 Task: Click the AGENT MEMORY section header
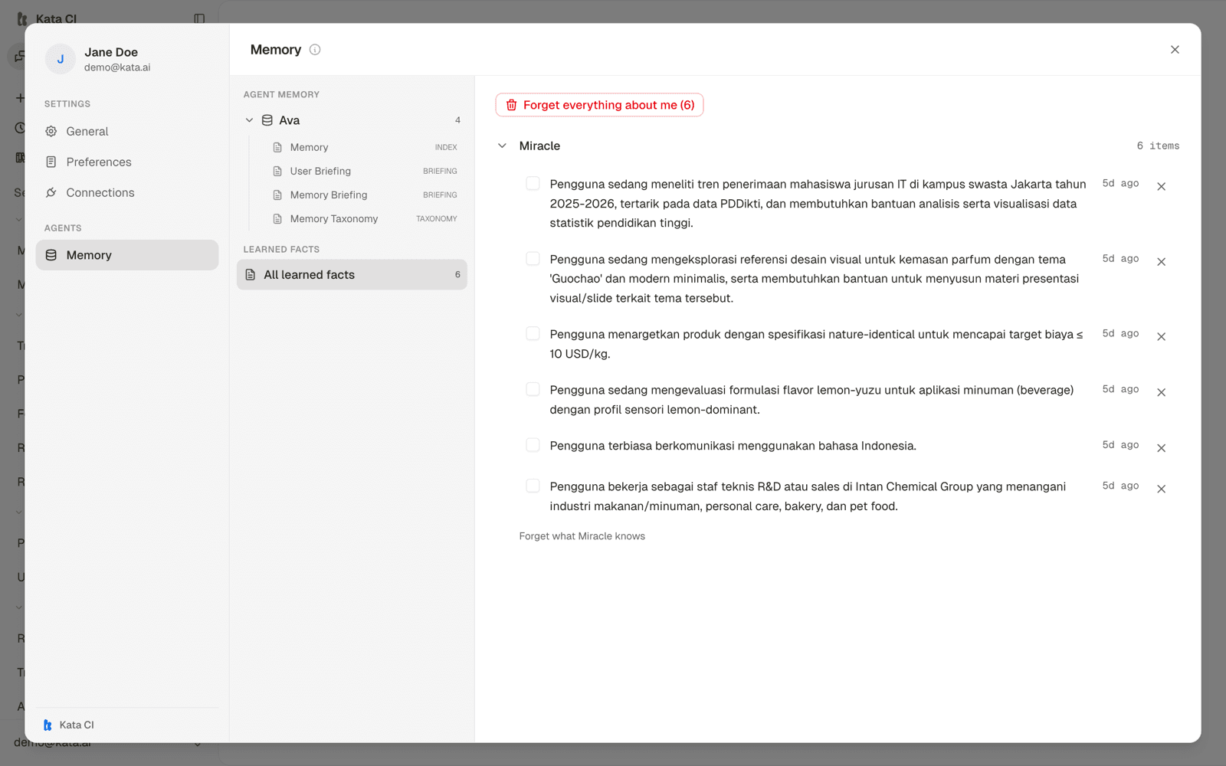[281, 94]
